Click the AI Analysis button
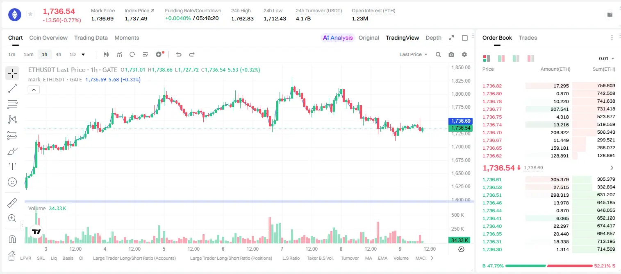The width and height of the screenshot is (621, 274). (338, 38)
